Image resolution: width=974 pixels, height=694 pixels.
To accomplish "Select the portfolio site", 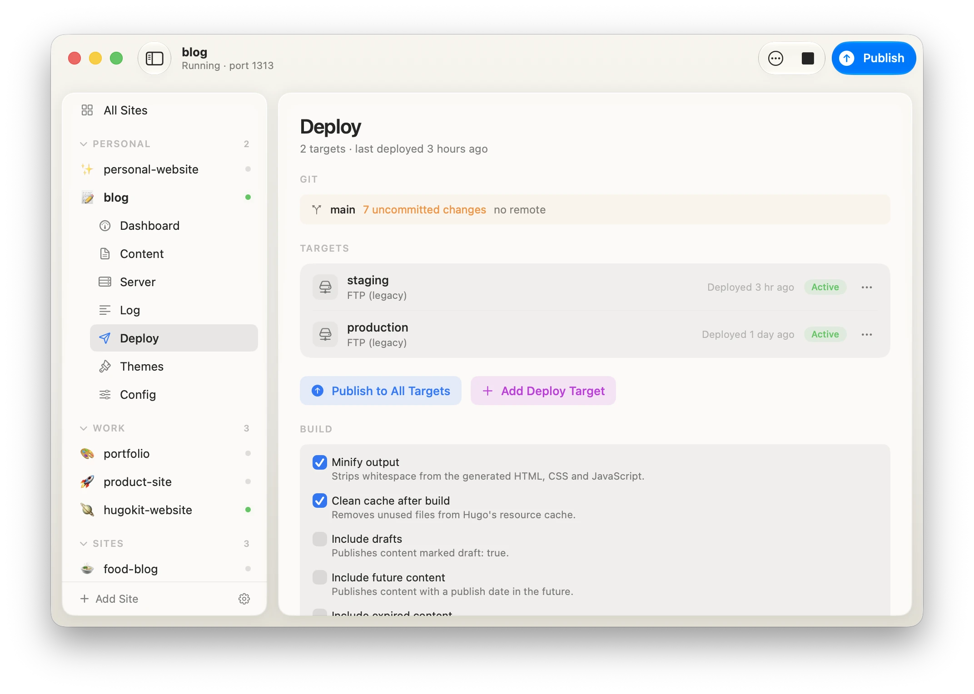I will (x=164, y=454).
